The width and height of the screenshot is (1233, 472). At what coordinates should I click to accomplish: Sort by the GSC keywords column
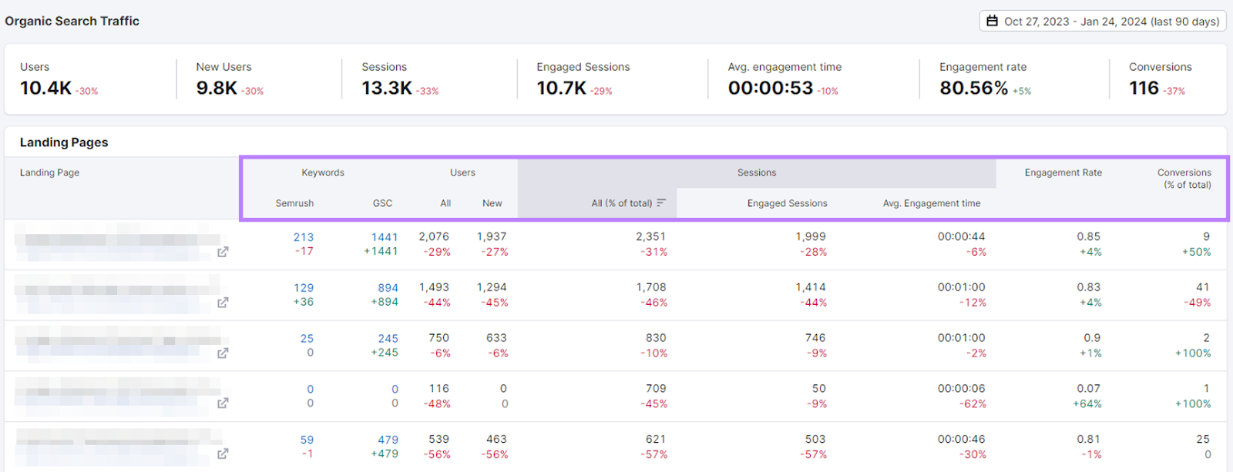382,203
